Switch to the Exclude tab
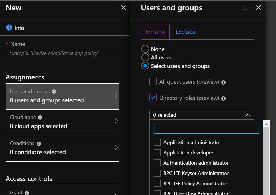The width and height of the screenshot is (276, 195). tap(186, 32)
